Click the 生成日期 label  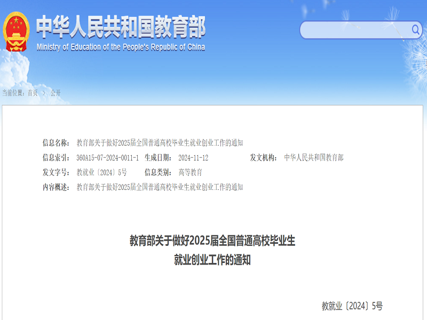[x=158, y=157]
